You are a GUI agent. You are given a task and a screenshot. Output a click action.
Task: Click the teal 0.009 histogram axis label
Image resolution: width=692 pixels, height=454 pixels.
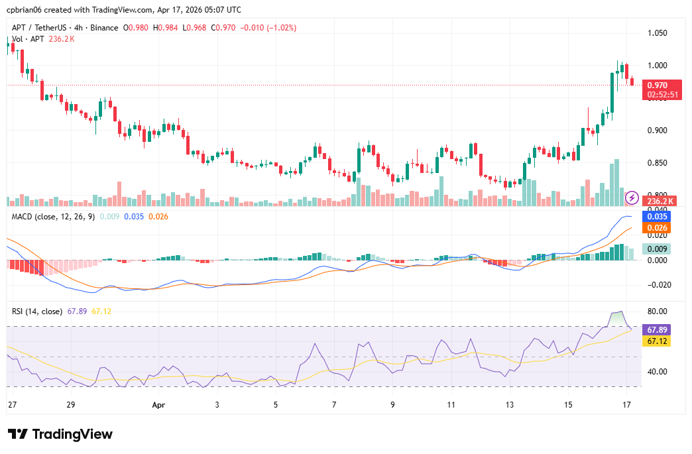click(x=657, y=249)
